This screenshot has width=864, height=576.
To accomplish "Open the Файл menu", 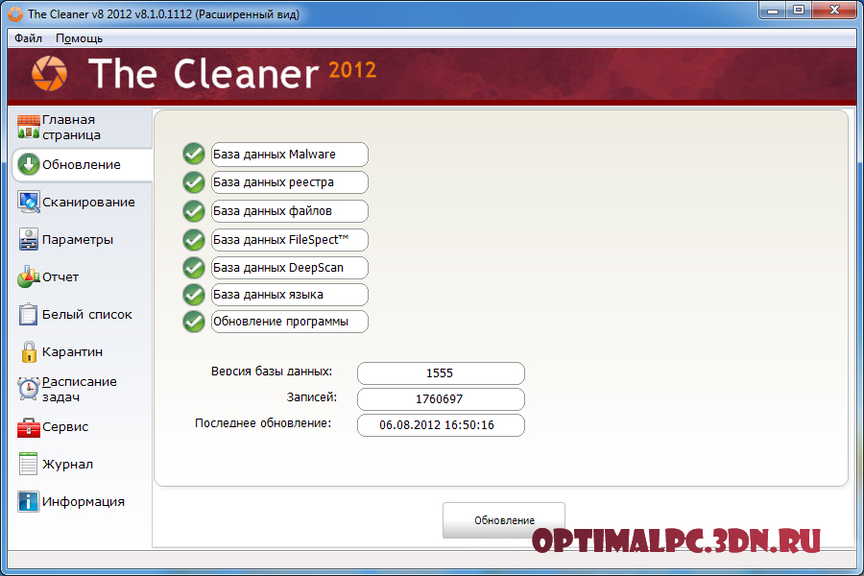I will 28,38.
